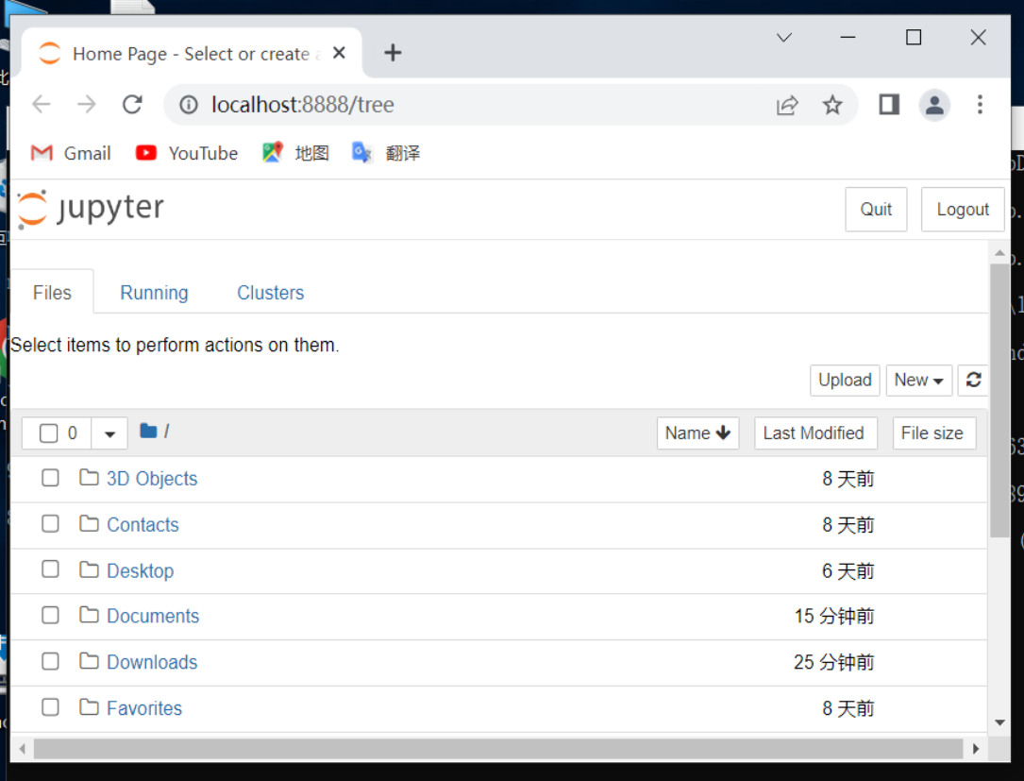Switch to the Running tab
The width and height of the screenshot is (1024, 781).
point(154,293)
